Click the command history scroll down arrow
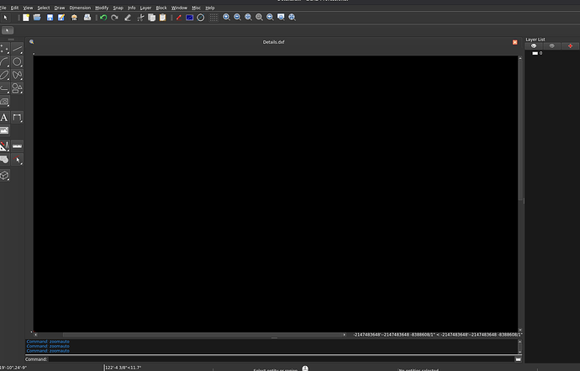 519,352
